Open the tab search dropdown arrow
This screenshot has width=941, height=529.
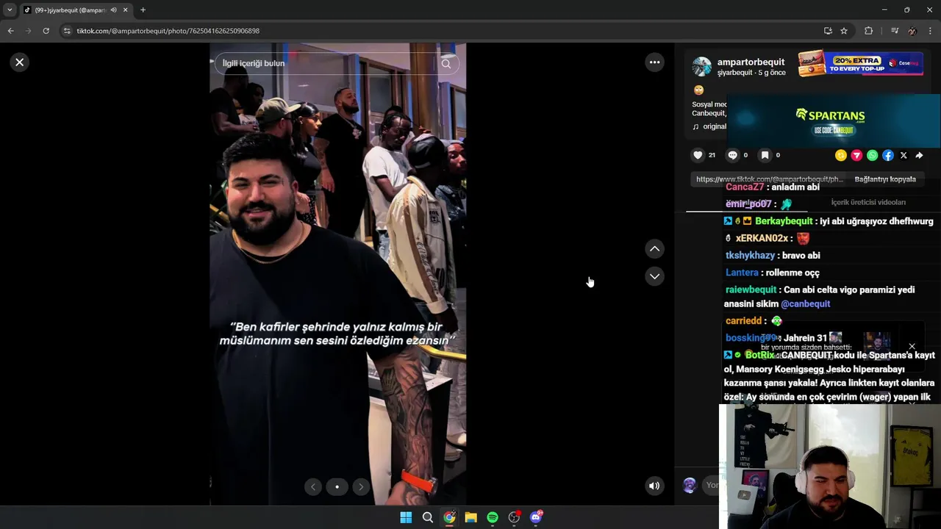(10, 10)
